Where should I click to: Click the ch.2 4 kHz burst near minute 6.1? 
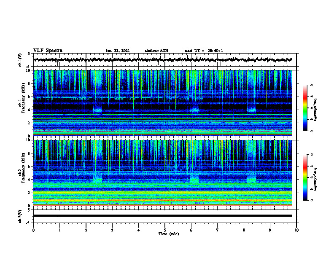tap(194, 179)
